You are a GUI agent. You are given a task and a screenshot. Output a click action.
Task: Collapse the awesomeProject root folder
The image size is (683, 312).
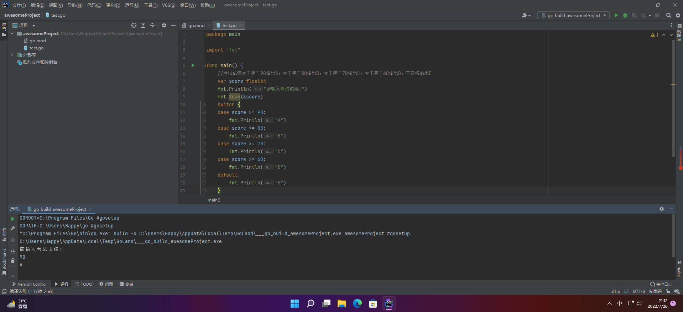pyautogui.click(x=12, y=33)
